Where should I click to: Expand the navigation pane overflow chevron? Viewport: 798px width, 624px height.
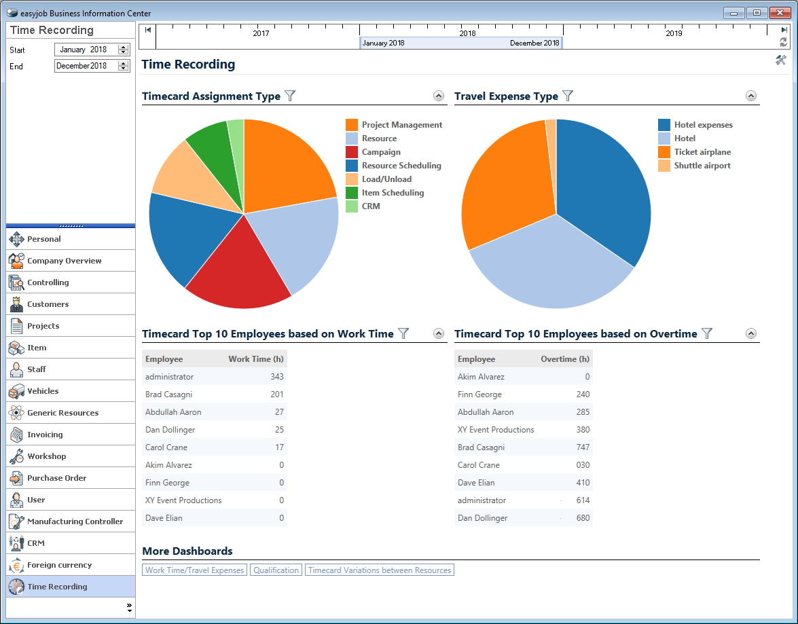click(x=129, y=607)
